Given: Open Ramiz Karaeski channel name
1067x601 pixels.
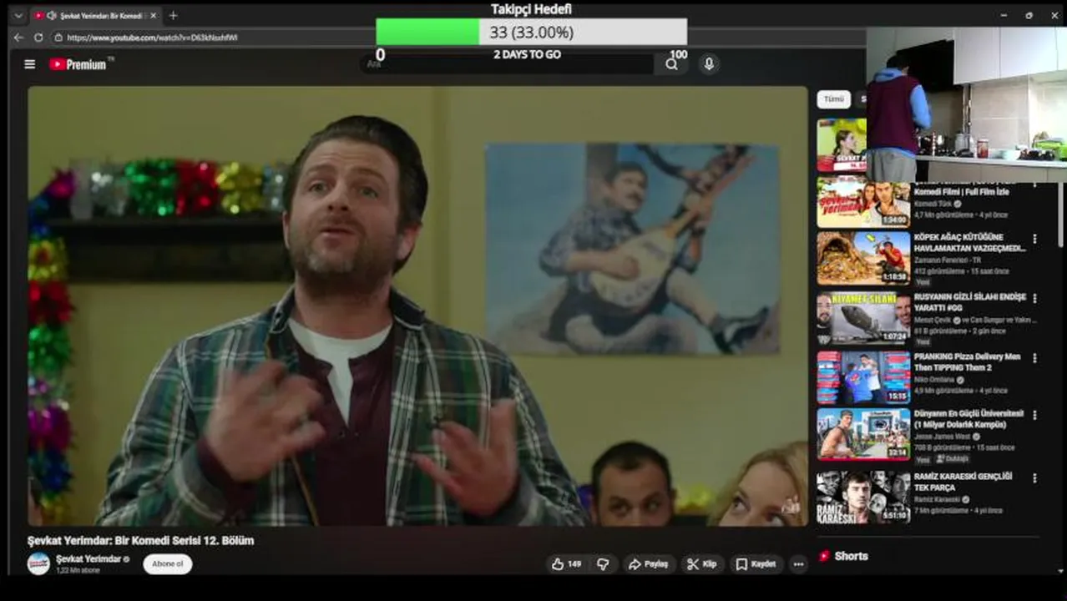Looking at the screenshot, I should [x=937, y=500].
